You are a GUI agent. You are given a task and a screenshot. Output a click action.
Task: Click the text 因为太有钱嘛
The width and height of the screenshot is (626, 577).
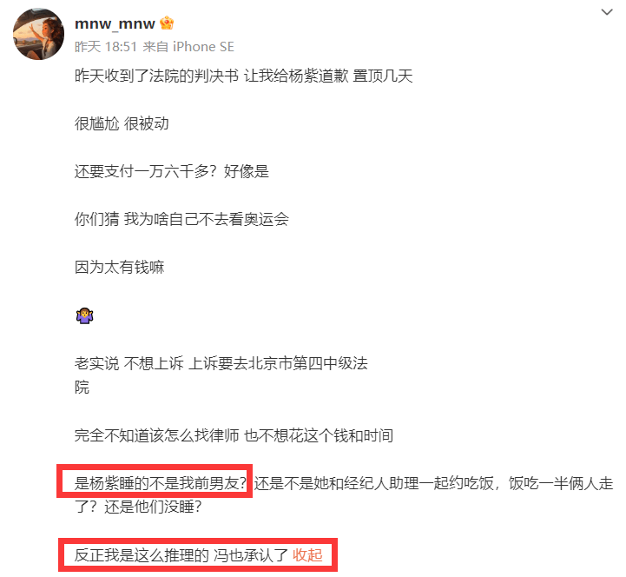[x=119, y=267]
